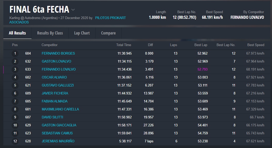
Task: Switch to the Results By Class tab
Action: (x=50, y=33)
